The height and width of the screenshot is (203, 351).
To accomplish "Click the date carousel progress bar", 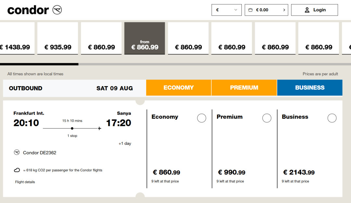I will coord(175,64).
